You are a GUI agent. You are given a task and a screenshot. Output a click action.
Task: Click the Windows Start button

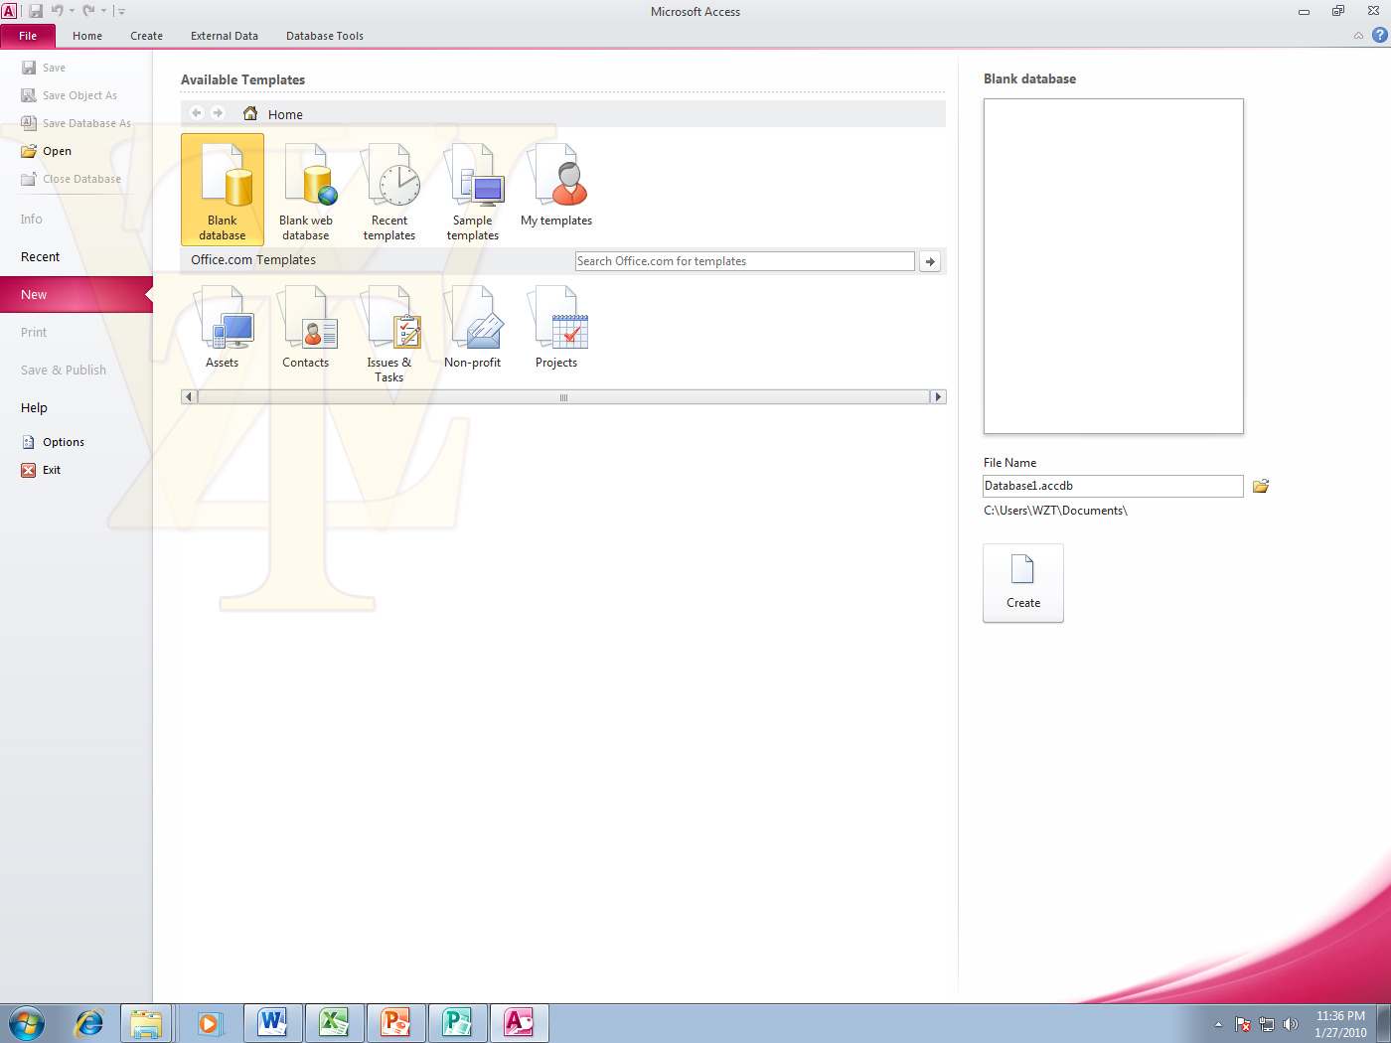coord(27,1022)
